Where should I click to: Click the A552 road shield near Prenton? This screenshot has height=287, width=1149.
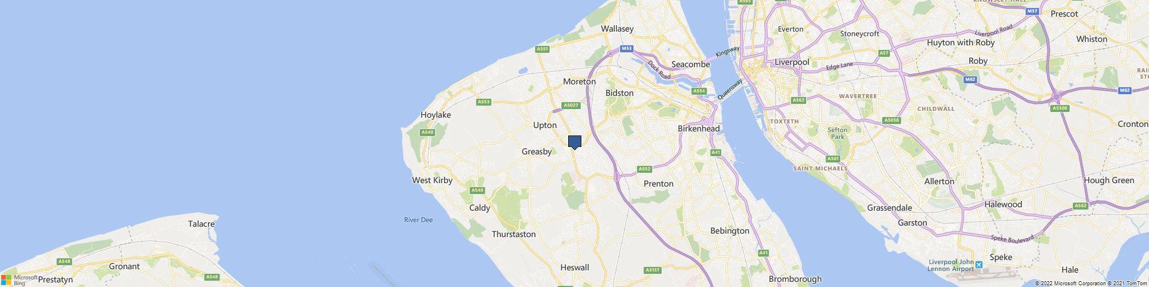click(645, 169)
